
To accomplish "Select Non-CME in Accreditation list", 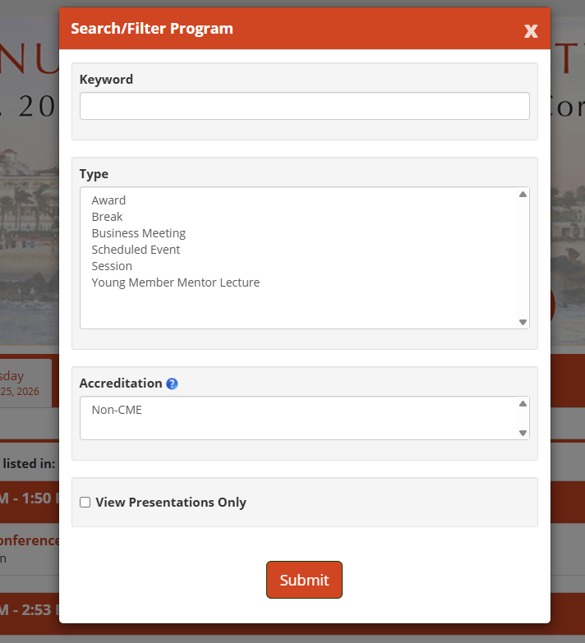I will (x=117, y=410).
